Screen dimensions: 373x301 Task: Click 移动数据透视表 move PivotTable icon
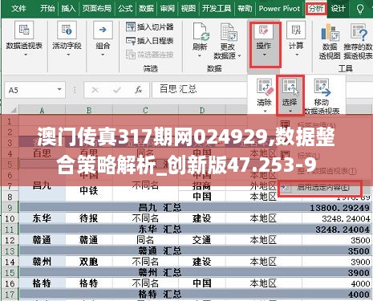[x=322, y=87]
